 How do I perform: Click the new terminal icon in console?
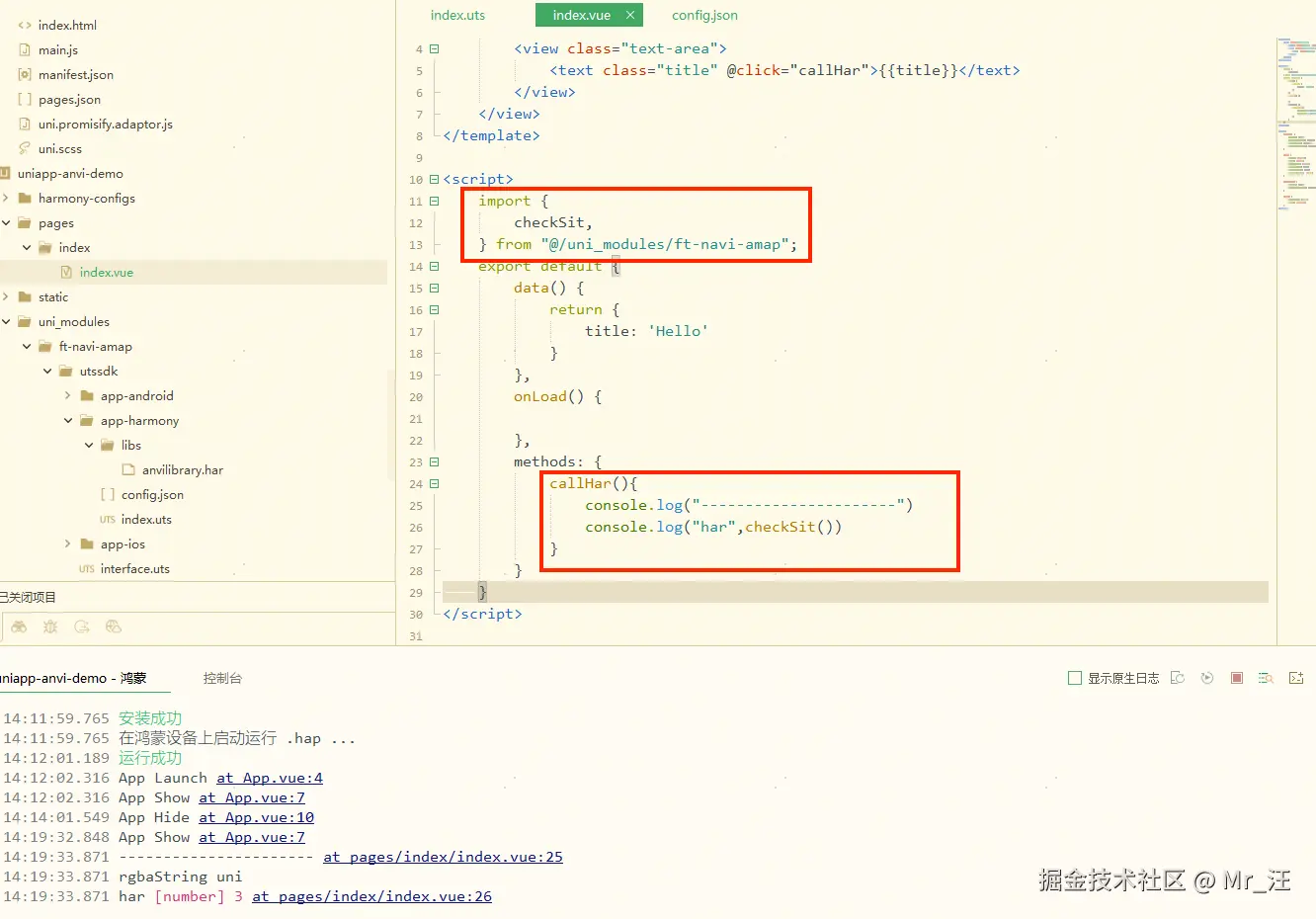click(1296, 678)
